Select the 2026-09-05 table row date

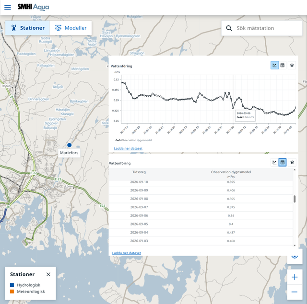139,224
